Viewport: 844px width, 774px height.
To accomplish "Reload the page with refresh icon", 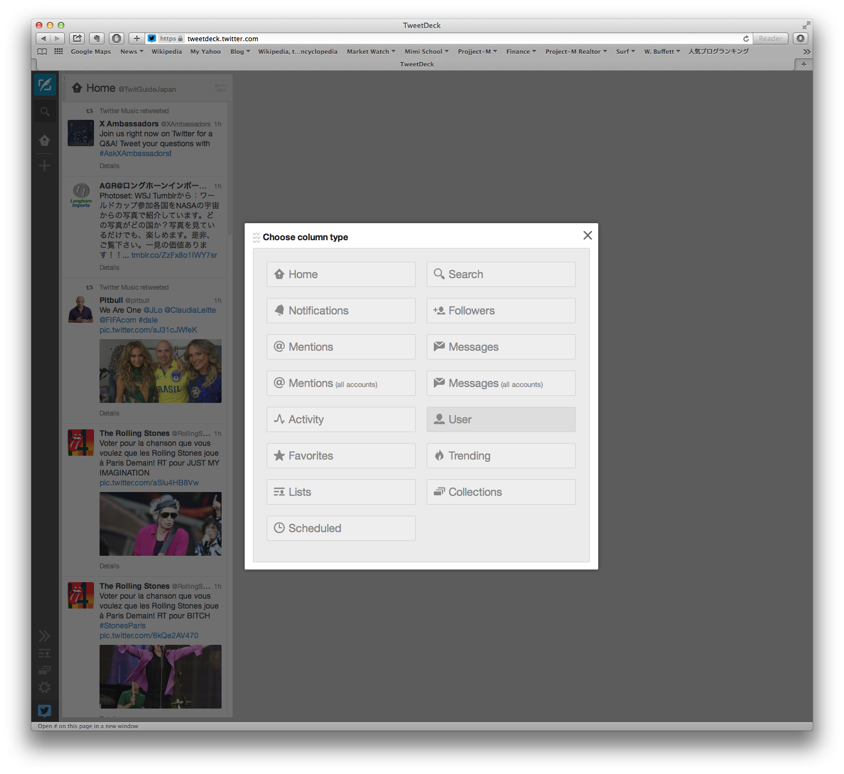I will click(746, 38).
